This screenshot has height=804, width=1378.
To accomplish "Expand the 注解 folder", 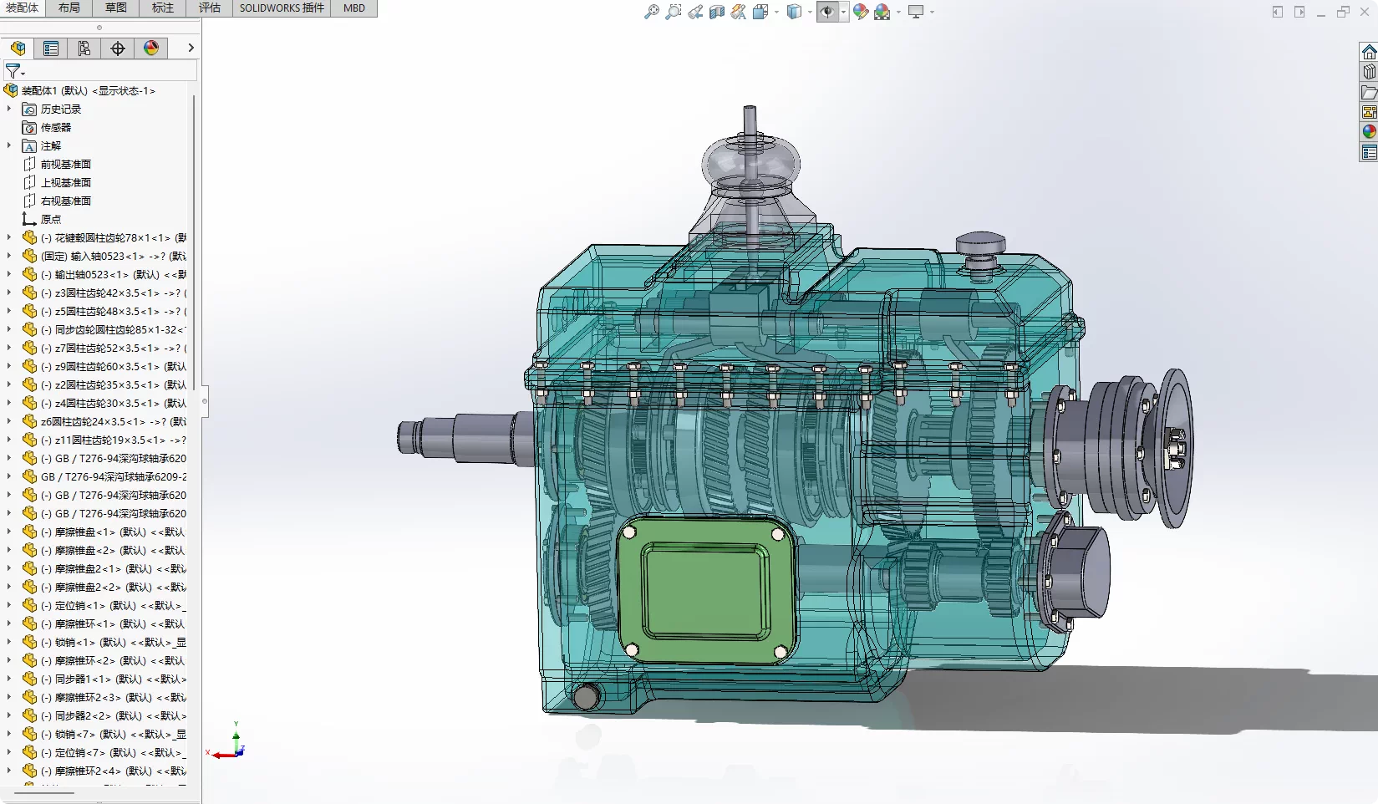I will (x=9, y=145).
